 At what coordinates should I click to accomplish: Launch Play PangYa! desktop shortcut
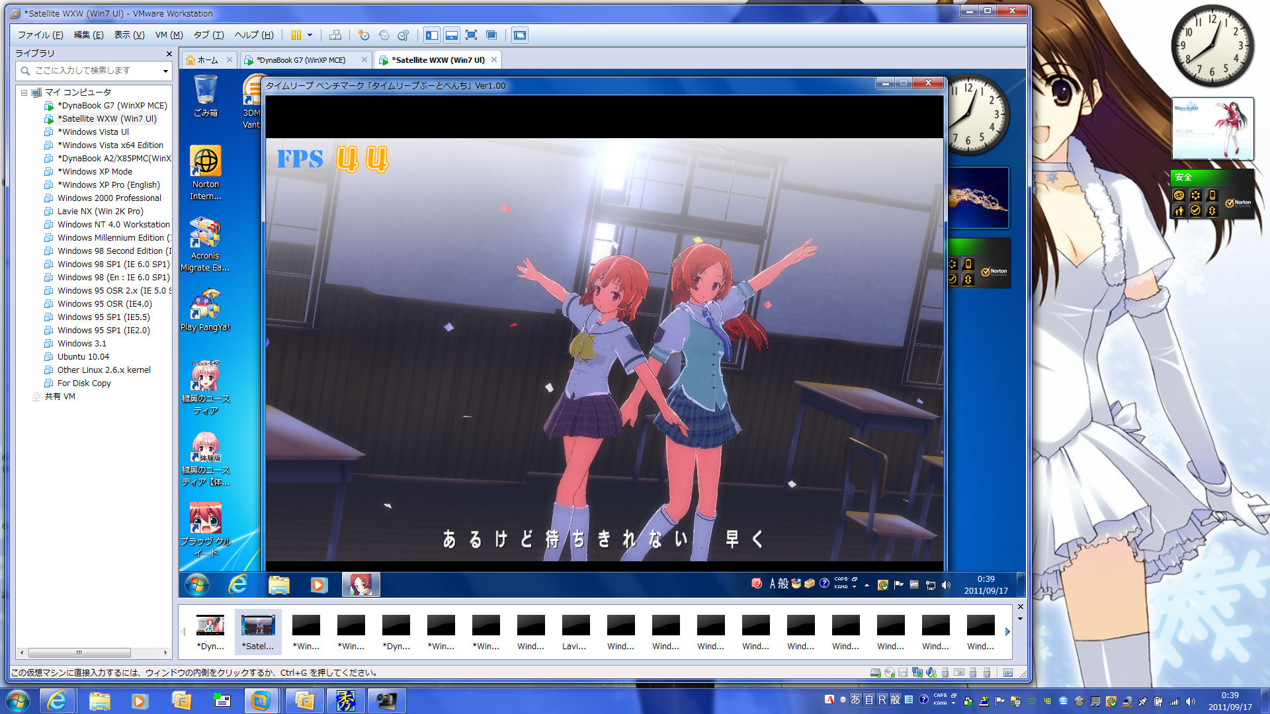click(205, 309)
